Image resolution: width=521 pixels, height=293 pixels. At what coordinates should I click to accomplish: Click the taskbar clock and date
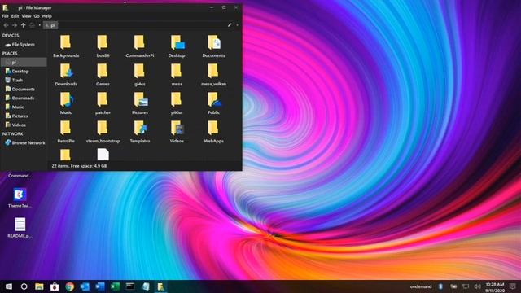(x=495, y=287)
